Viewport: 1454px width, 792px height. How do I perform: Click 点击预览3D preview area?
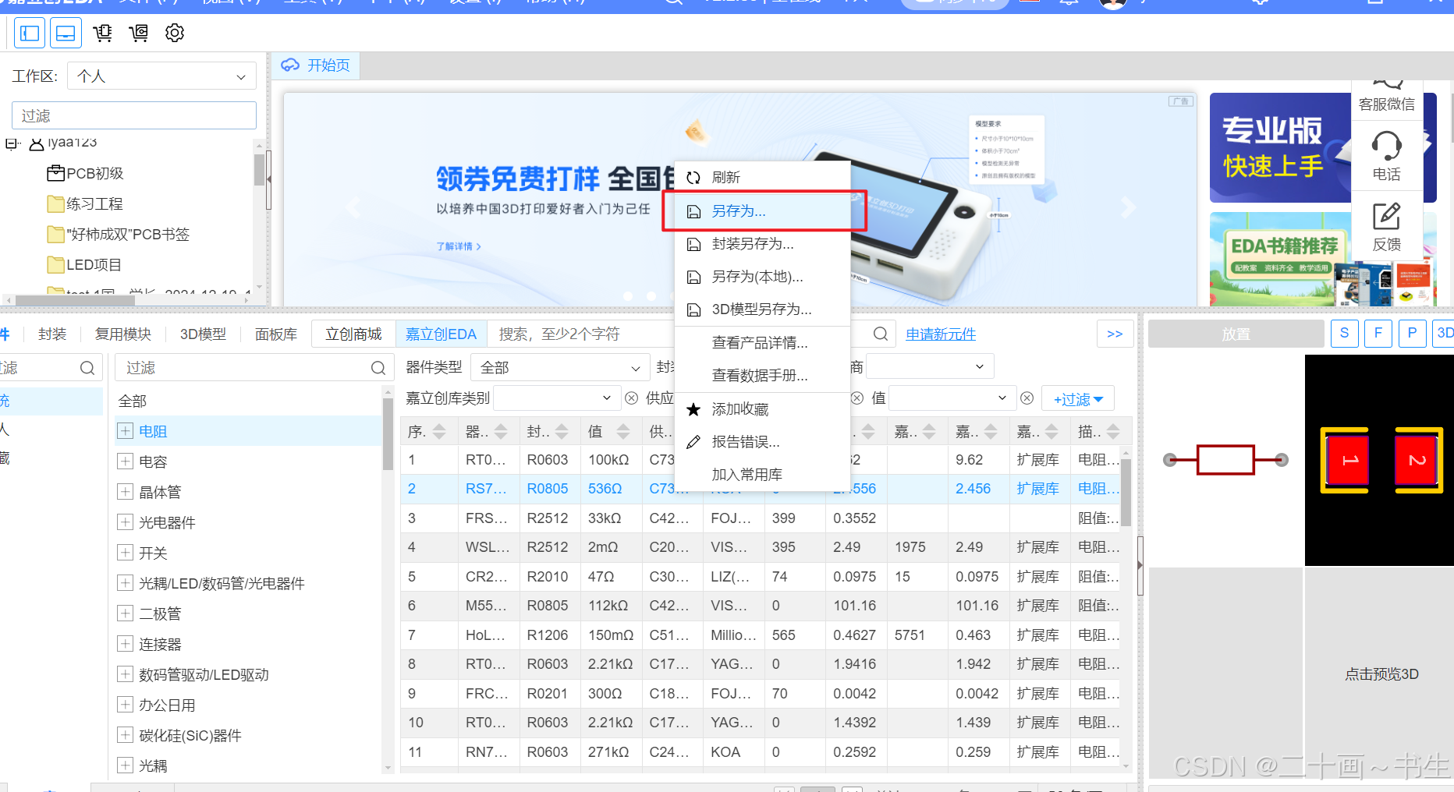point(1381,674)
